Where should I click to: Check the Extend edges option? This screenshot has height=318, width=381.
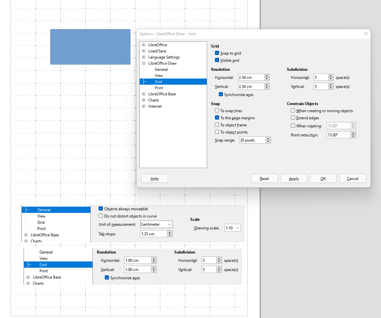click(293, 118)
